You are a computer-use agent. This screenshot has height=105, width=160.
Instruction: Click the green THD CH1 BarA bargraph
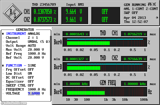pos(88,43)
